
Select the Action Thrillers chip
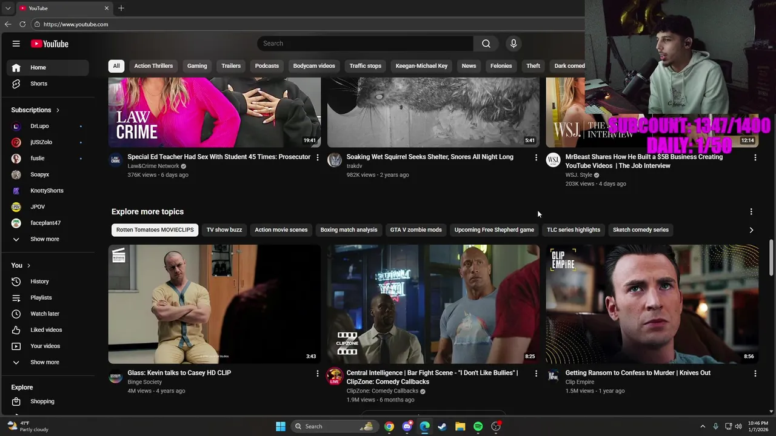pos(153,66)
